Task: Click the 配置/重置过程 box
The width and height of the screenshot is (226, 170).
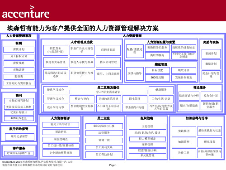Action: coord(135,51)
